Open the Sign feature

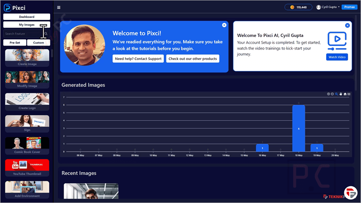tap(27, 124)
